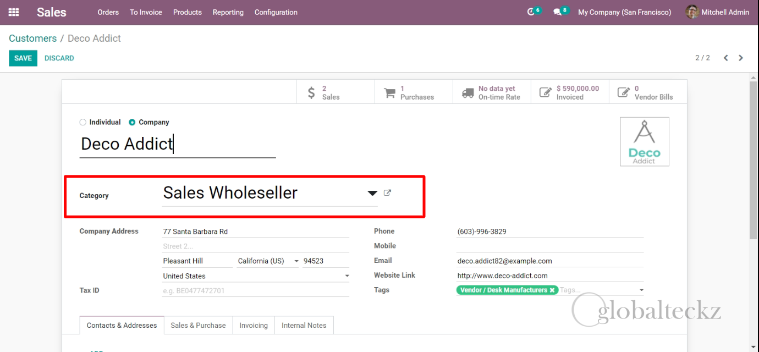
Task: Click the scrollbar down arrow
Action: [754, 347]
